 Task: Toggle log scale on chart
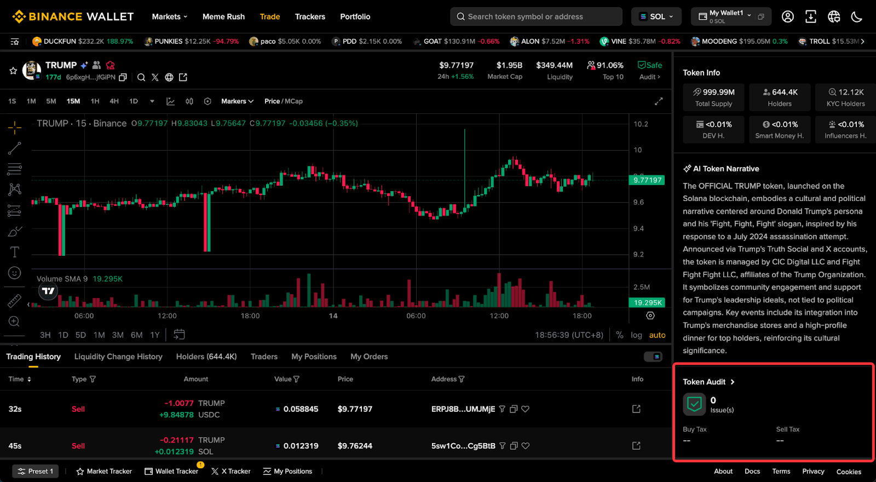[x=636, y=335]
